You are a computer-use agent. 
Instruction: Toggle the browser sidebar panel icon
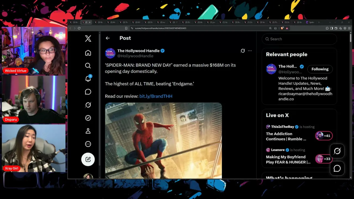coord(332,28)
